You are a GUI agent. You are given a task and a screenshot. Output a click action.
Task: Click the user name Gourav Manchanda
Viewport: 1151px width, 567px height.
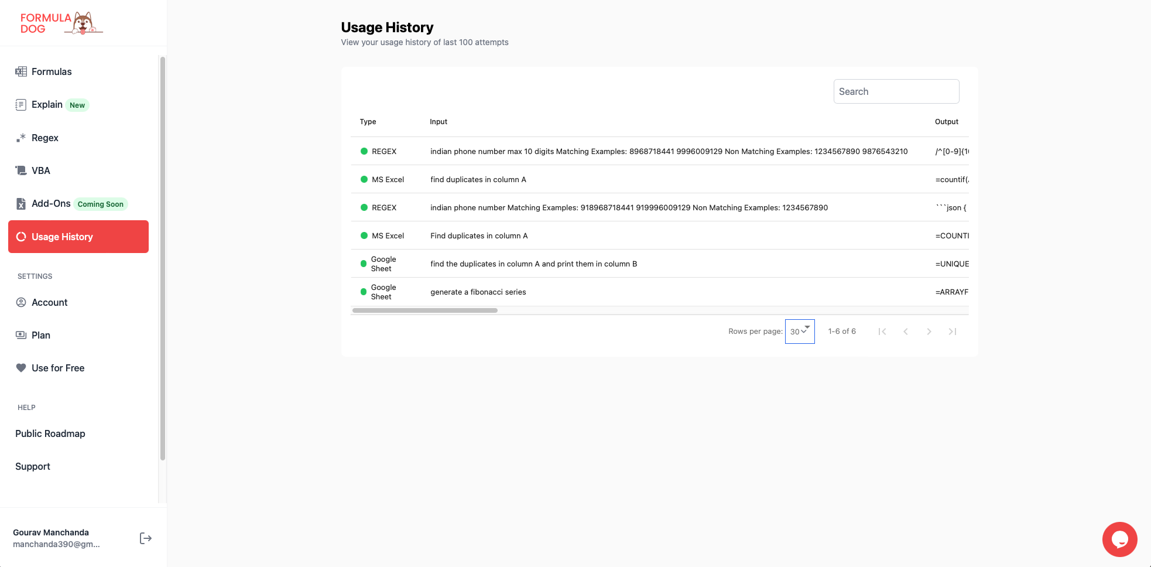[51, 532]
